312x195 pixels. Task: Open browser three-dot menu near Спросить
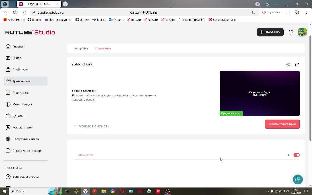[x=286, y=12]
